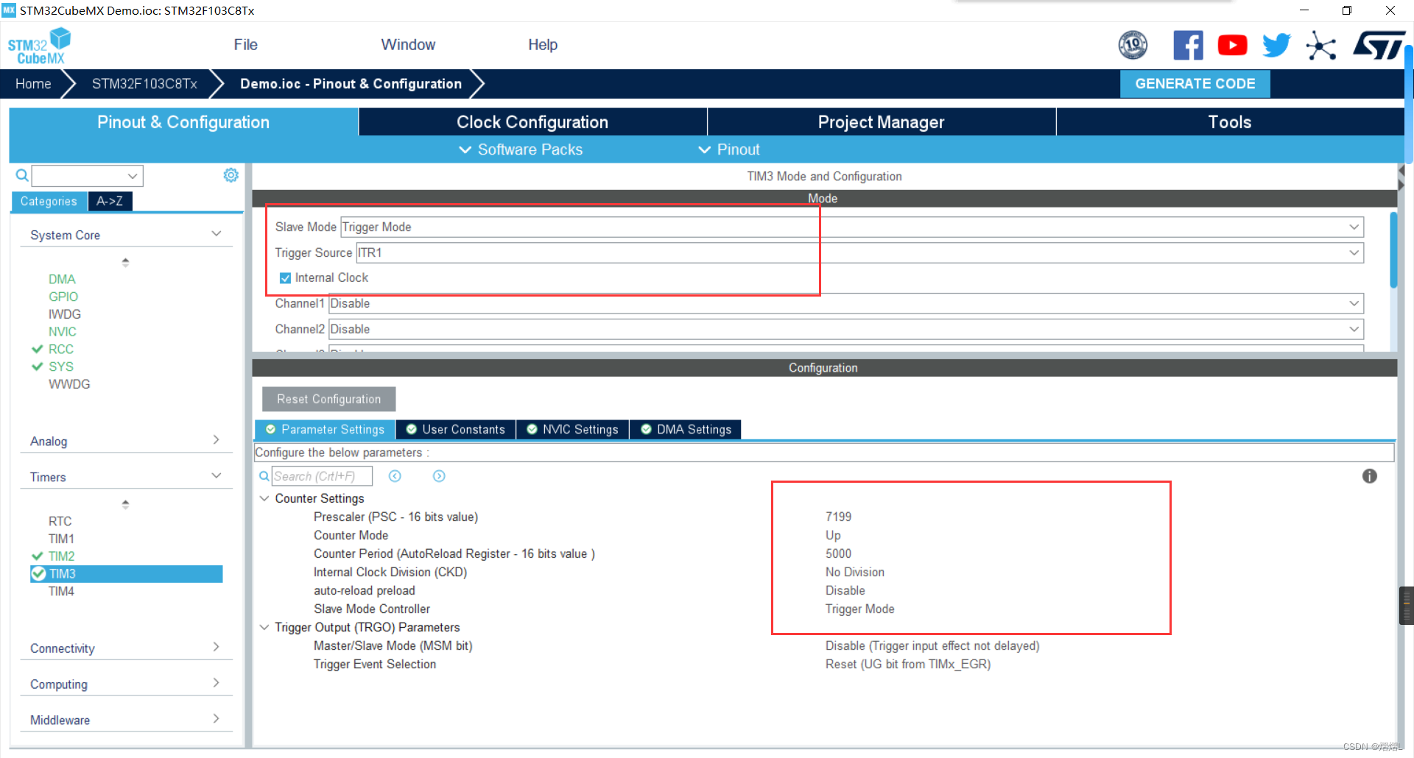Click the ST company logo
The height and width of the screenshot is (758, 1414).
pos(1379,45)
